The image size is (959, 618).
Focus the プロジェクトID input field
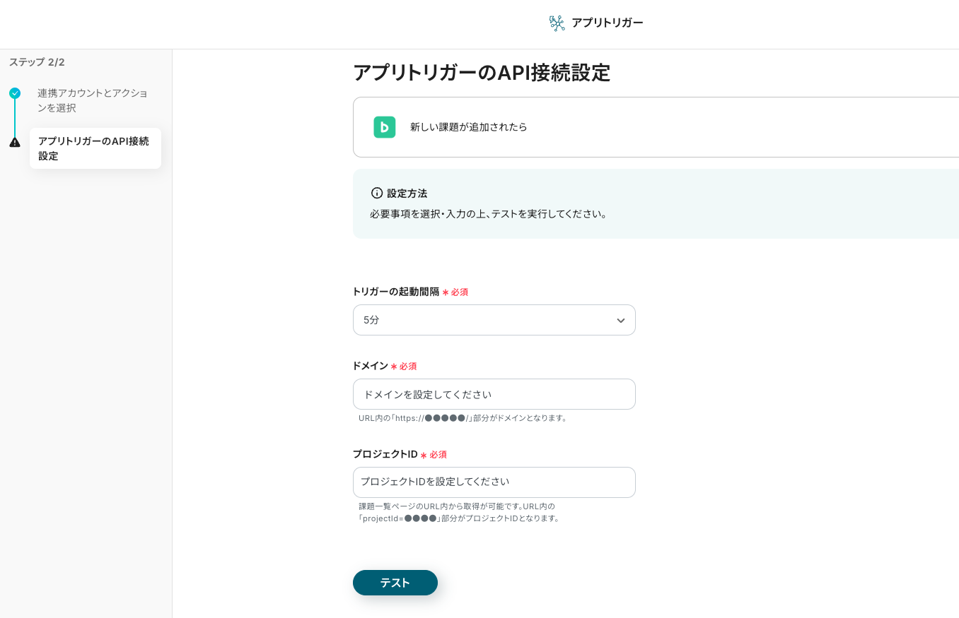tap(494, 482)
